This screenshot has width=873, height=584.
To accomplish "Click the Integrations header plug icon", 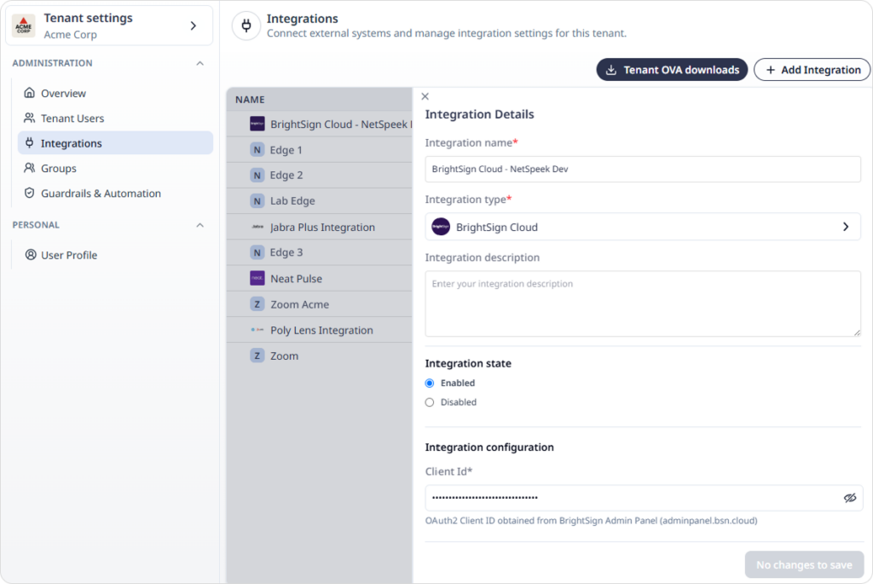I will tap(246, 26).
